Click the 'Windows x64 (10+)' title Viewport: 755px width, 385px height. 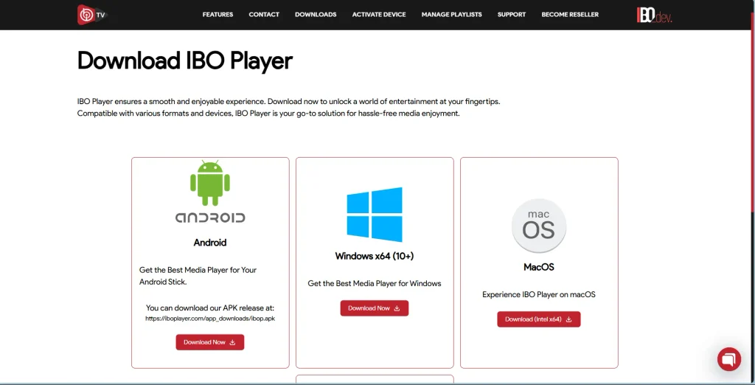375,257
